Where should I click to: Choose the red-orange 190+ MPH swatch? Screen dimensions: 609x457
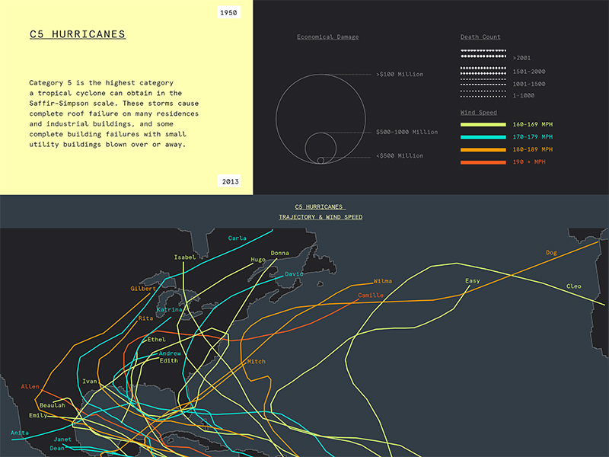coord(483,162)
